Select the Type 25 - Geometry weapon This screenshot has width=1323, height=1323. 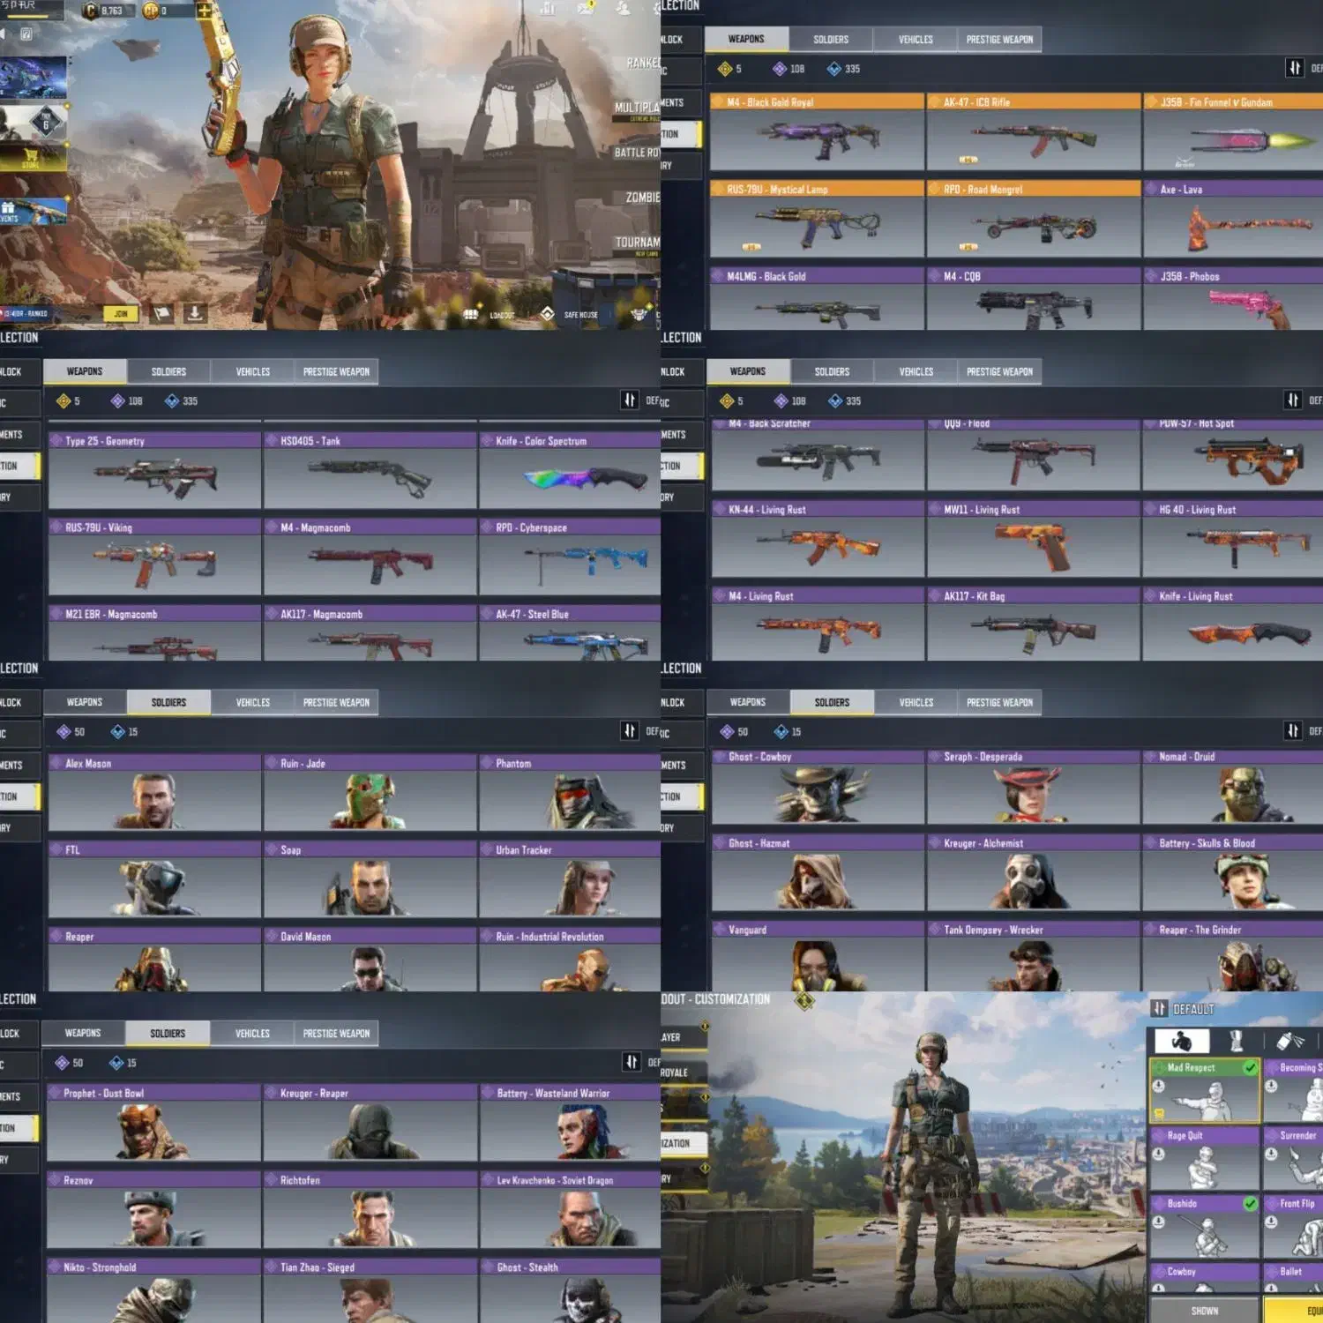[x=154, y=471]
